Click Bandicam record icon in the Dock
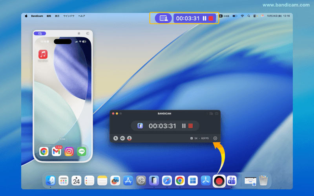314x196 pixels. pos(219,181)
